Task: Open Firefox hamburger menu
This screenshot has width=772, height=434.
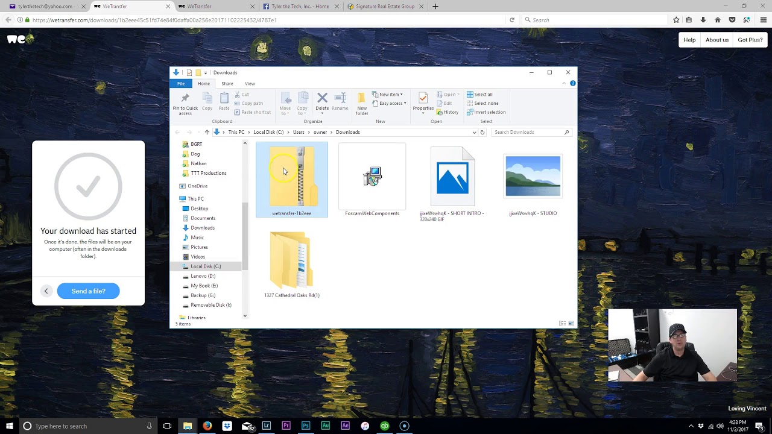Action: pos(763,20)
